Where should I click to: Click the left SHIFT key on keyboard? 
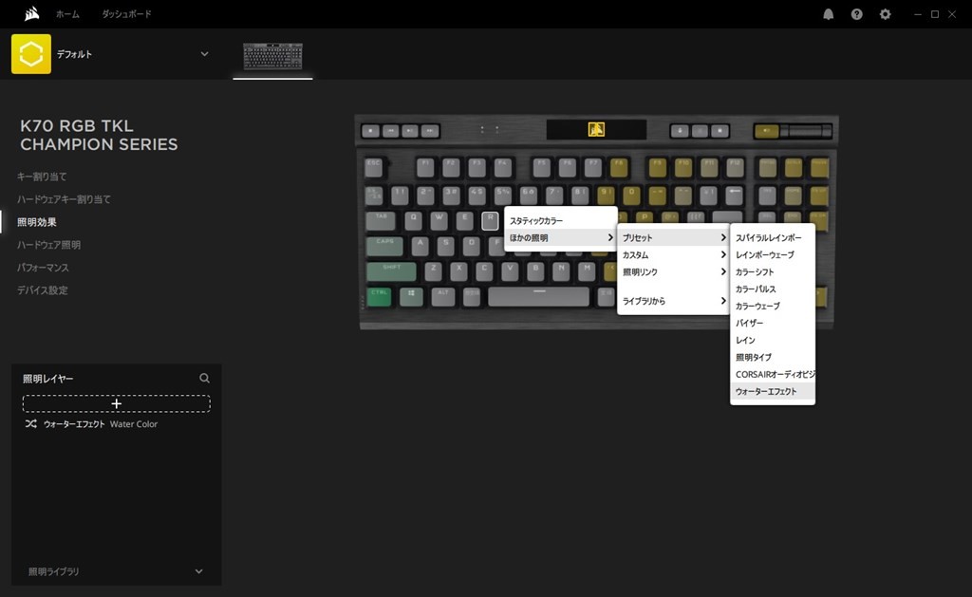click(391, 271)
